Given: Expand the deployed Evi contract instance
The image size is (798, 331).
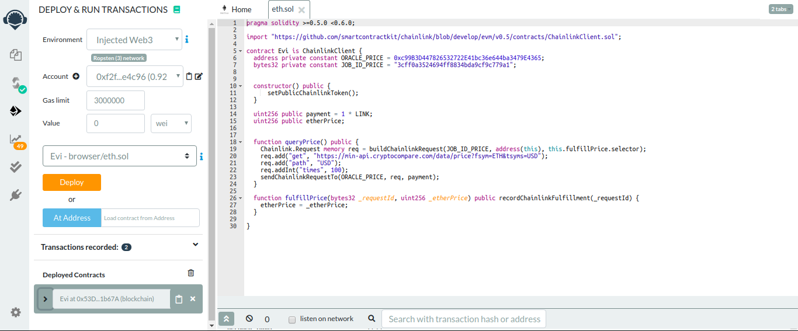Looking at the screenshot, I should pyautogui.click(x=46, y=299).
